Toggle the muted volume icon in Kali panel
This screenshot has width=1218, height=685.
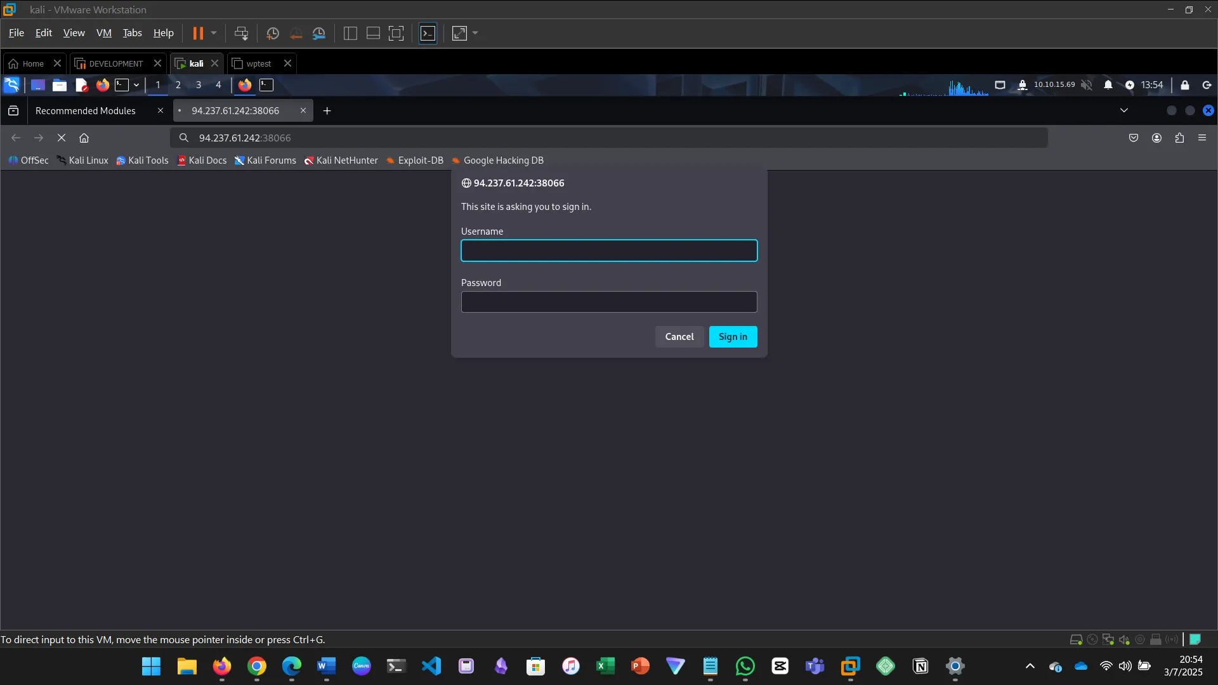coord(1087,85)
